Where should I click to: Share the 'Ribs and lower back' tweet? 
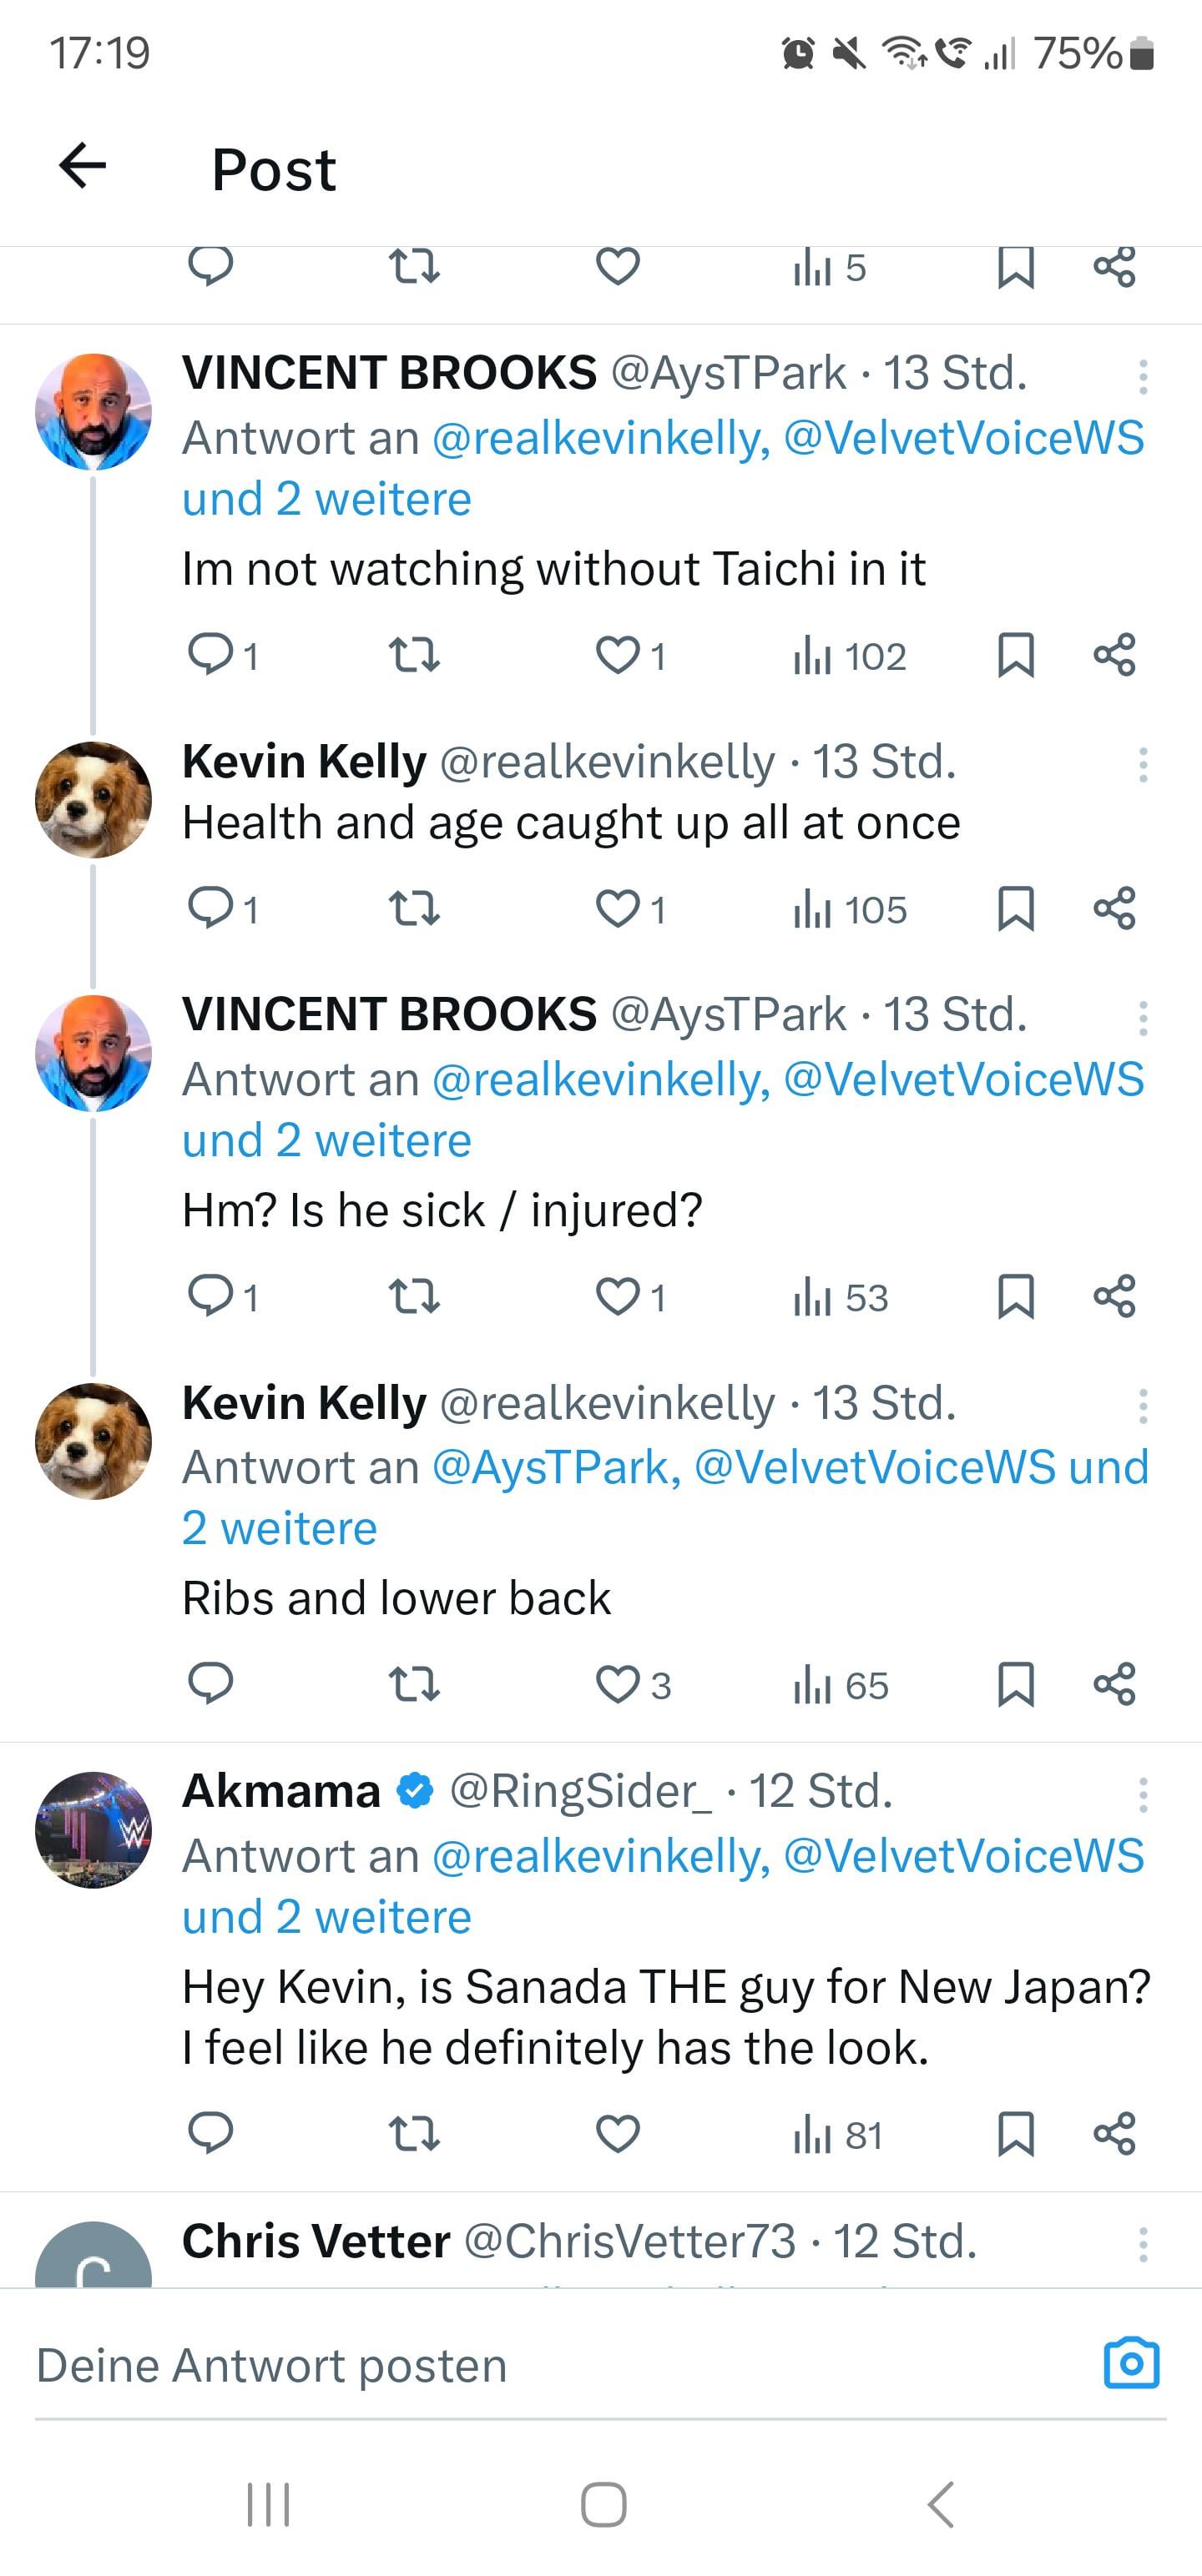point(1114,1685)
